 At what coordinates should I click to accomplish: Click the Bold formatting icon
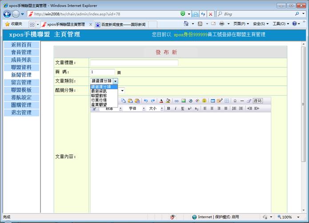(x=169, y=108)
